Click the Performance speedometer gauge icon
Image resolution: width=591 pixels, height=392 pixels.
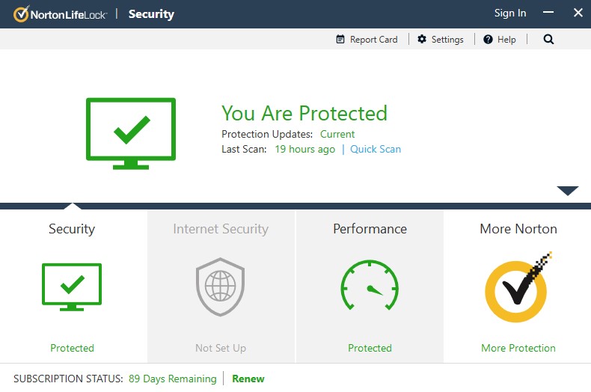point(370,285)
